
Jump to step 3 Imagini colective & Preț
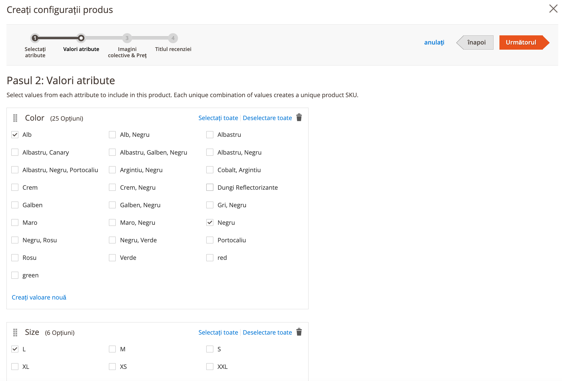pyautogui.click(x=127, y=38)
